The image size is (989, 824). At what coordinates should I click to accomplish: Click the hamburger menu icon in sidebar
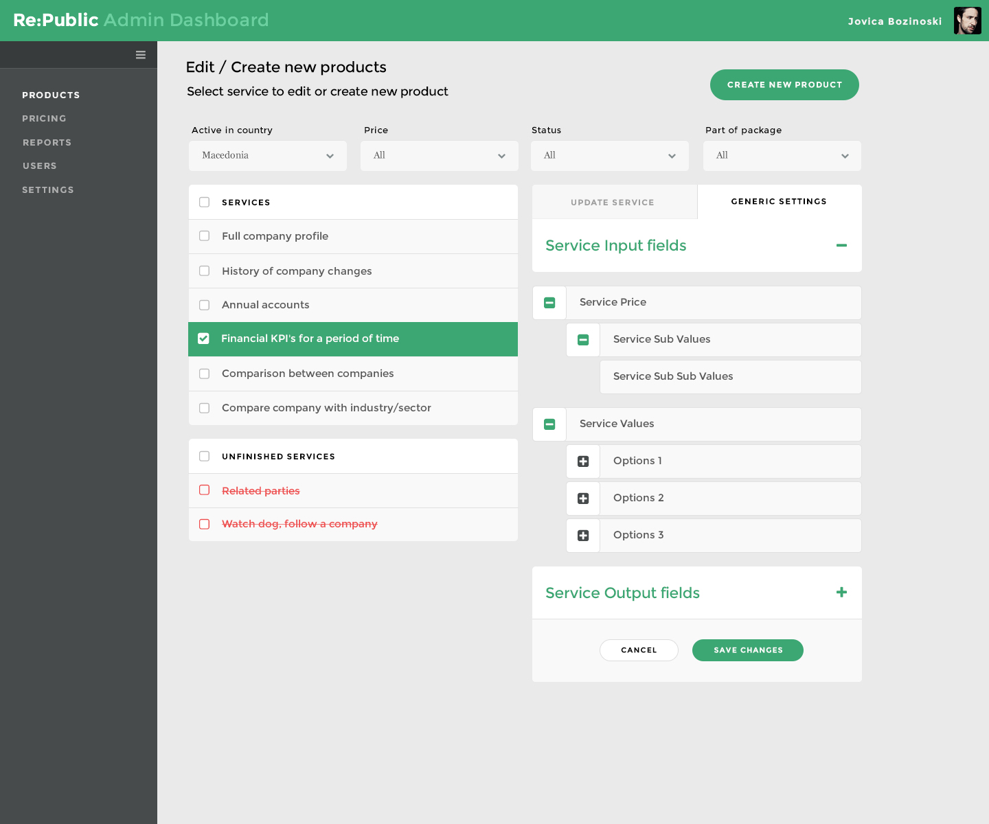[x=141, y=55]
